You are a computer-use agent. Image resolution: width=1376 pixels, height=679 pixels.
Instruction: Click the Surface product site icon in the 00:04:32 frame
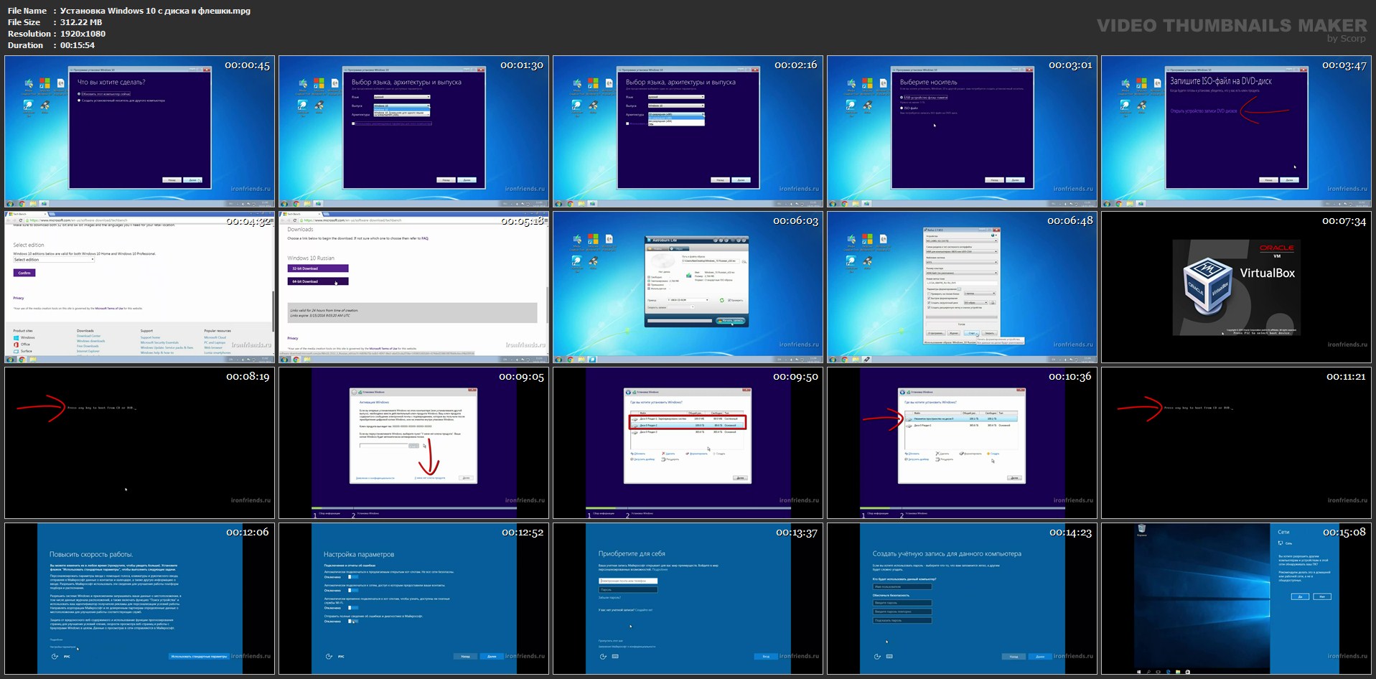click(x=17, y=351)
